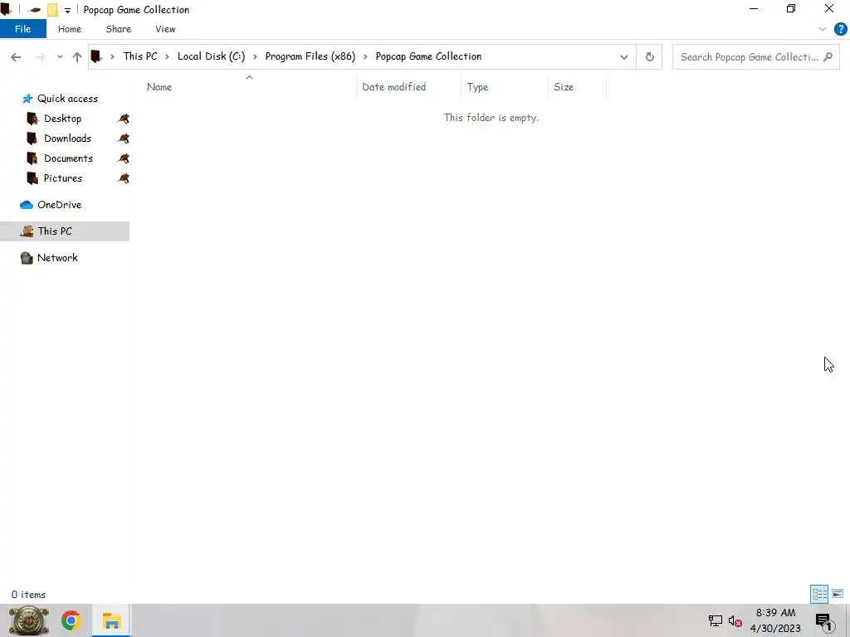Click the forward navigation arrow

click(40, 57)
